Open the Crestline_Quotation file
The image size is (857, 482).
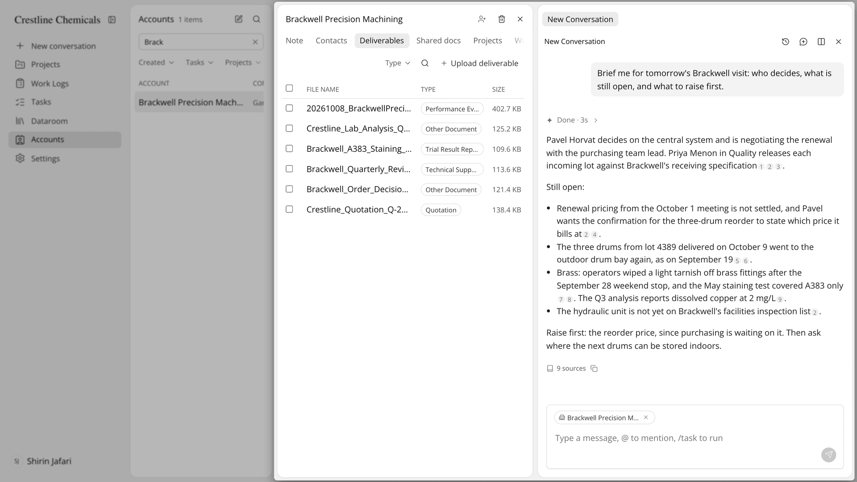click(x=357, y=210)
